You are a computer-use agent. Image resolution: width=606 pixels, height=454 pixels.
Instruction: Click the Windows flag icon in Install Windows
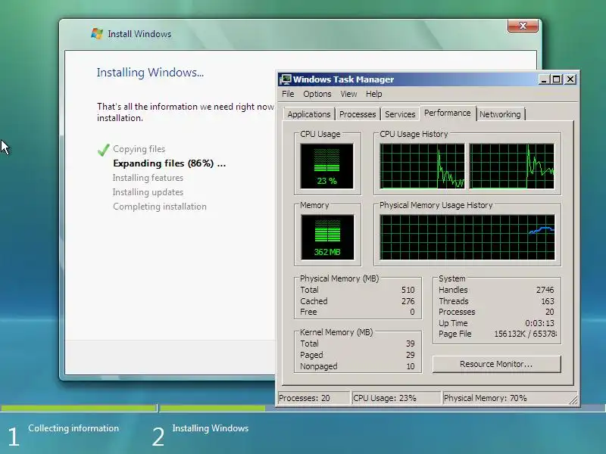pyautogui.click(x=97, y=33)
